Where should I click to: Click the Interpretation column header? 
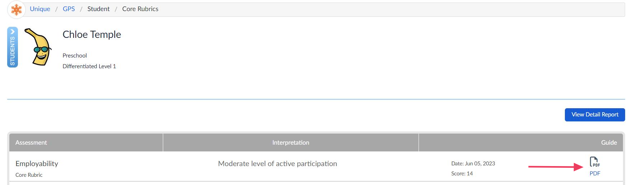[291, 142]
